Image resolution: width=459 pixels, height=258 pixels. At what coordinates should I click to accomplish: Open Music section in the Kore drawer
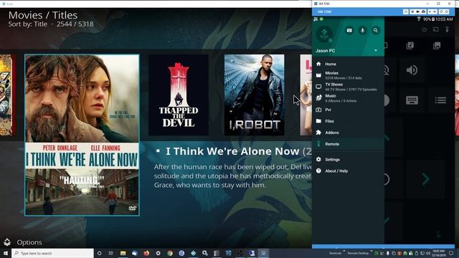[348, 98]
